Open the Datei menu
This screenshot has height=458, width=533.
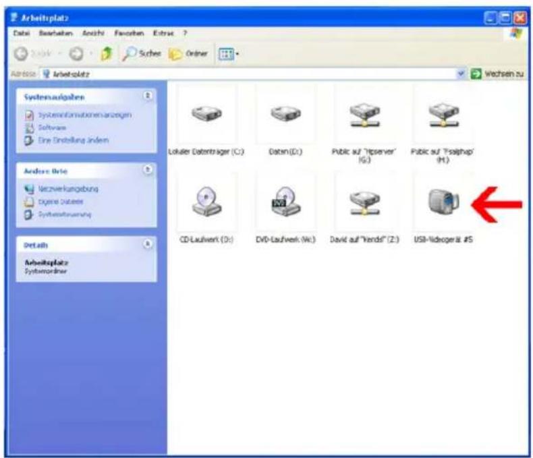22,33
